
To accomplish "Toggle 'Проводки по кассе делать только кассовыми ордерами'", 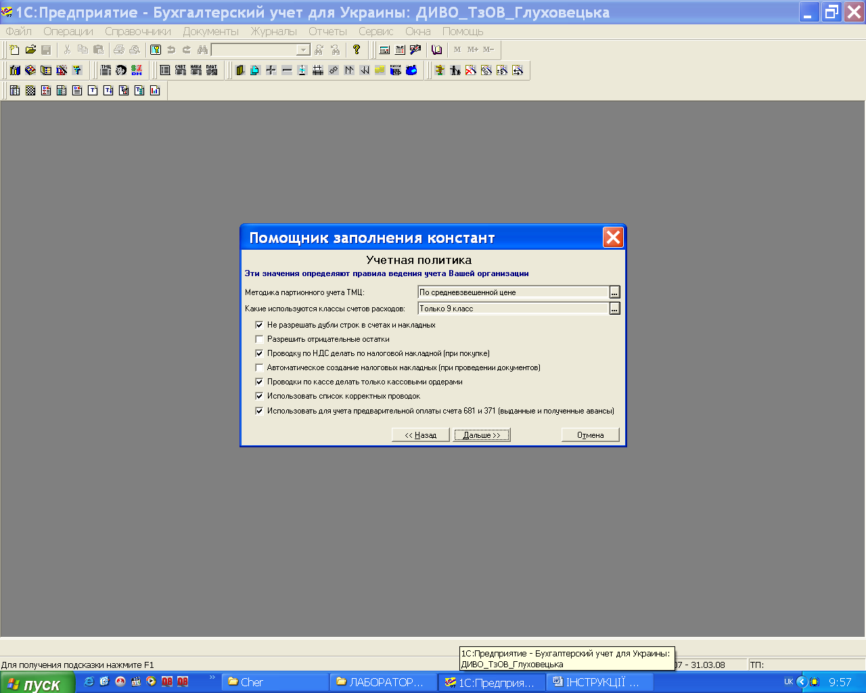I will click(259, 382).
